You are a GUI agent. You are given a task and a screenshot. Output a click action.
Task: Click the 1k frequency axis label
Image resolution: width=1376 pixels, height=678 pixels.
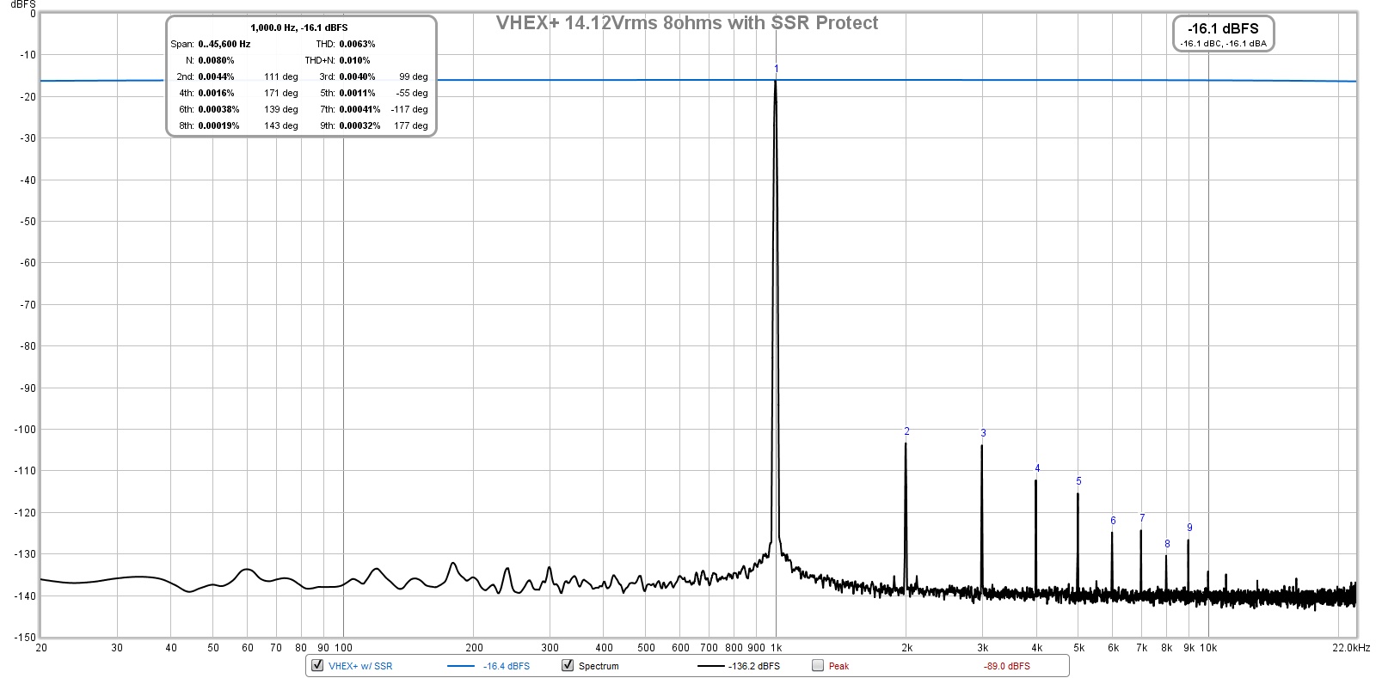coord(777,648)
